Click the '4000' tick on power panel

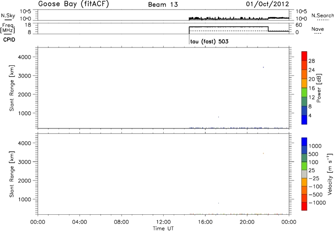click(x=25, y=57)
